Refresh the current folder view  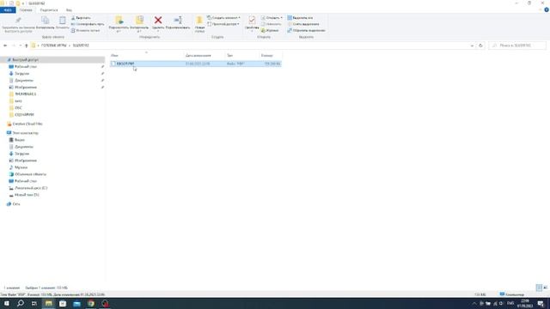[x=480, y=45]
